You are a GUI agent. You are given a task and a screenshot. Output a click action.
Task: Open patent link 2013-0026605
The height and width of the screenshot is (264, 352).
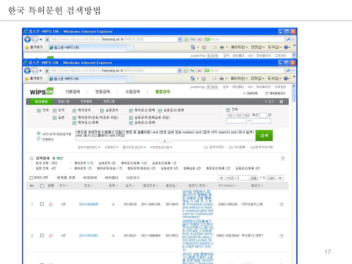[88, 204]
